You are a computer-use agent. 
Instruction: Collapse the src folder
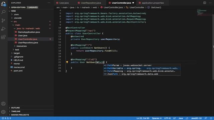[15, 21]
